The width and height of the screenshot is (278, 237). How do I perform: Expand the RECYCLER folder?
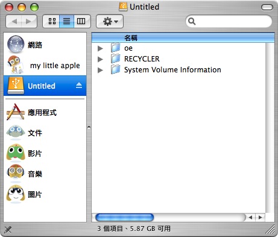[x=100, y=59]
